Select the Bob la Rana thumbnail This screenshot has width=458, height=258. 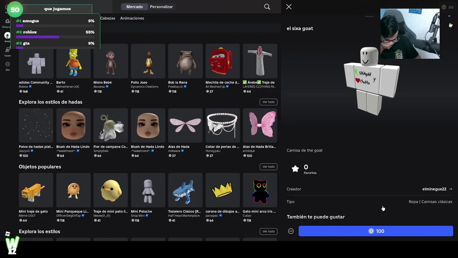(x=185, y=61)
